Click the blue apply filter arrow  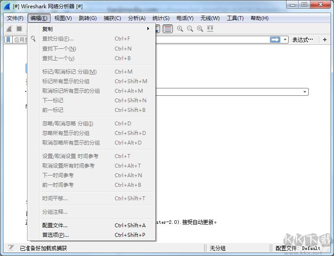click(275, 40)
